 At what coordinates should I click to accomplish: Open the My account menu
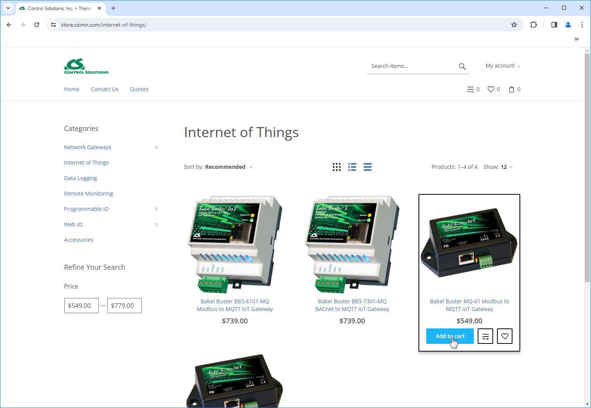(502, 66)
